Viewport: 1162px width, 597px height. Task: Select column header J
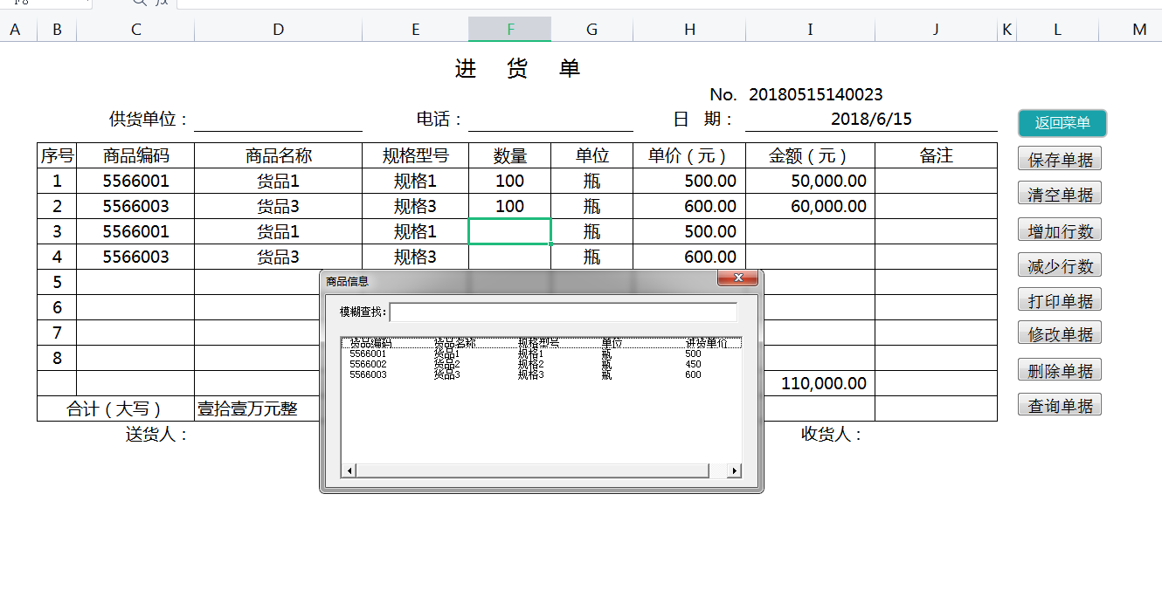[x=936, y=30]
